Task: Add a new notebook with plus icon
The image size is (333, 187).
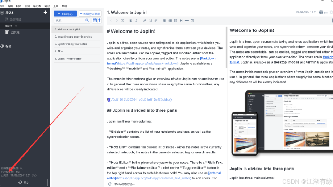Action: [x=46, y=13]
